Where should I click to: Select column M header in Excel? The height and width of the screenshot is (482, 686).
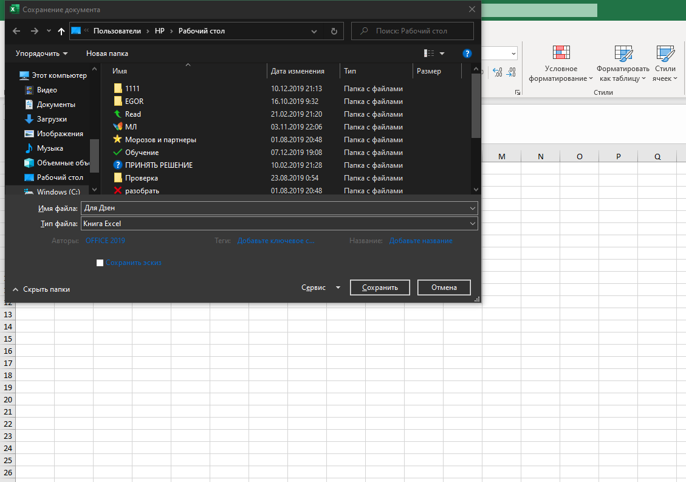pyautogui.click(x=502, y=156)
